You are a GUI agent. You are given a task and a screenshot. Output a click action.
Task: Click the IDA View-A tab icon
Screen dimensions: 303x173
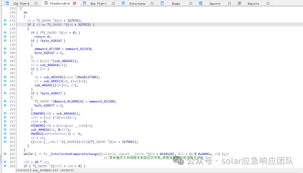[7, 3]
